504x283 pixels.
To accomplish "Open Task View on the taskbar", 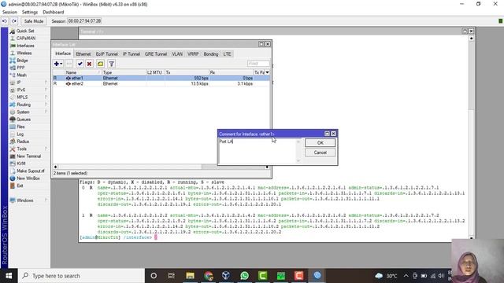I will pos(172,276).
